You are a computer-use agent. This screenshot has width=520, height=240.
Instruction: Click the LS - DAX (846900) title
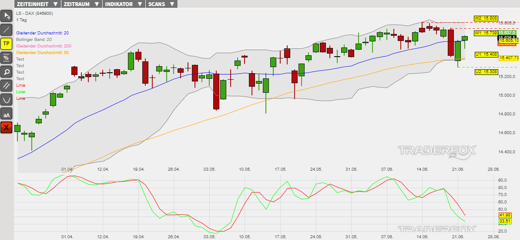tap(34, 13)
